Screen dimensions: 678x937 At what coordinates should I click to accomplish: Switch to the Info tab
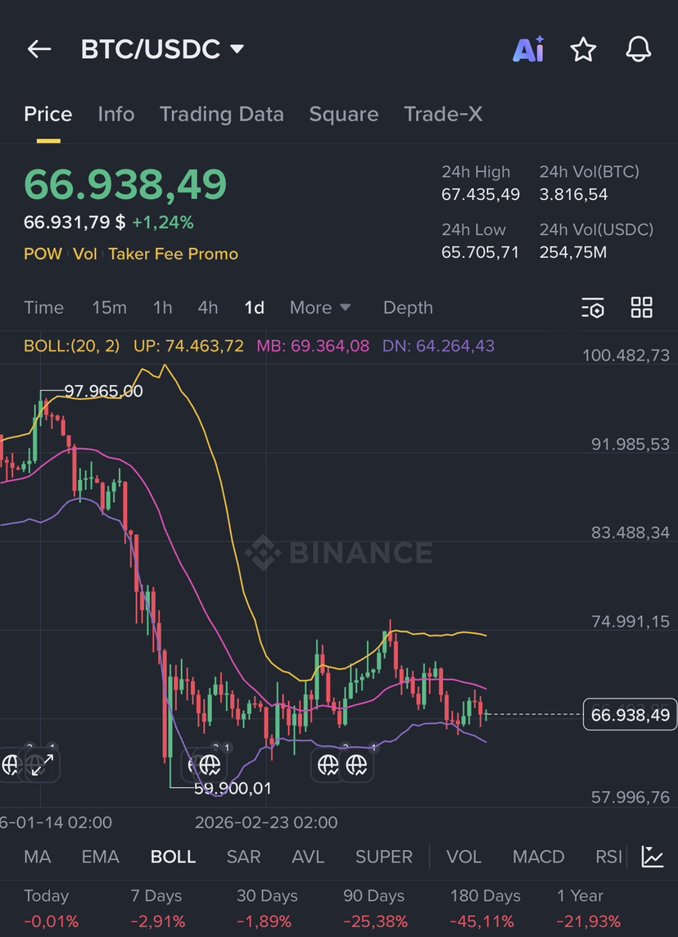pos(116,114)
